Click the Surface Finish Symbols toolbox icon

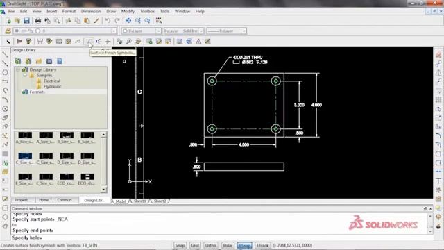click(89, 42)
